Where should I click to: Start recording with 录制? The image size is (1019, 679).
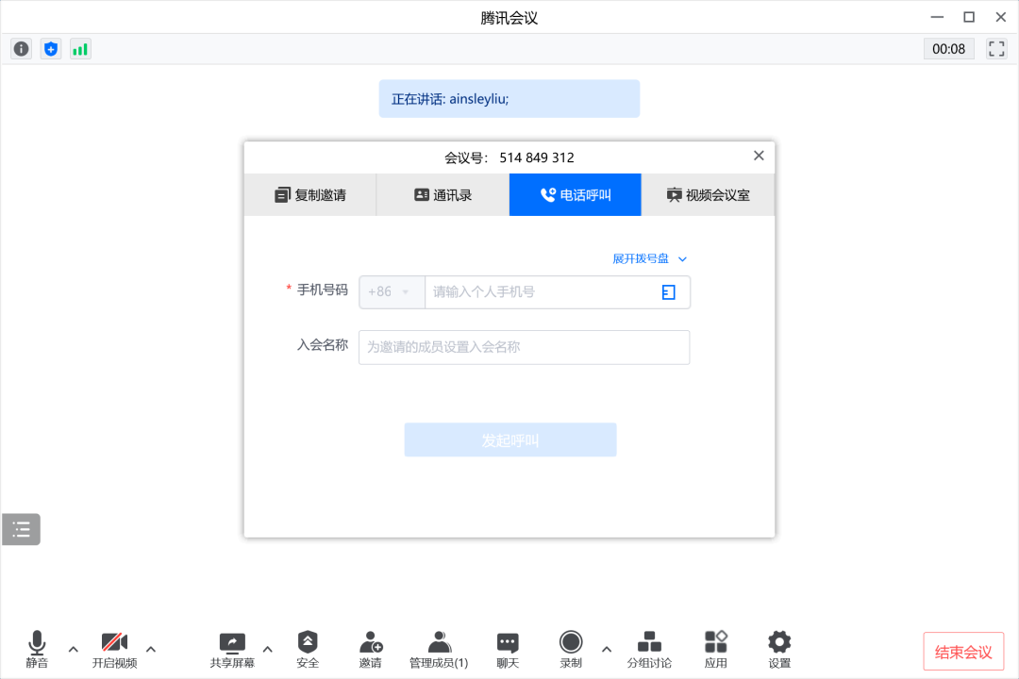click(x=571, y=649)
